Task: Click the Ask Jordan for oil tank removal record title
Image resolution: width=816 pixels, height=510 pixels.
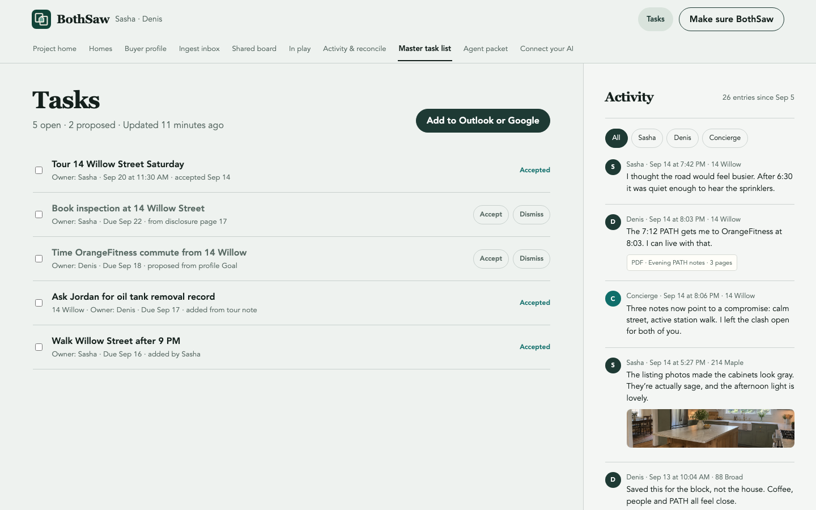Action: tap(133, 297)
